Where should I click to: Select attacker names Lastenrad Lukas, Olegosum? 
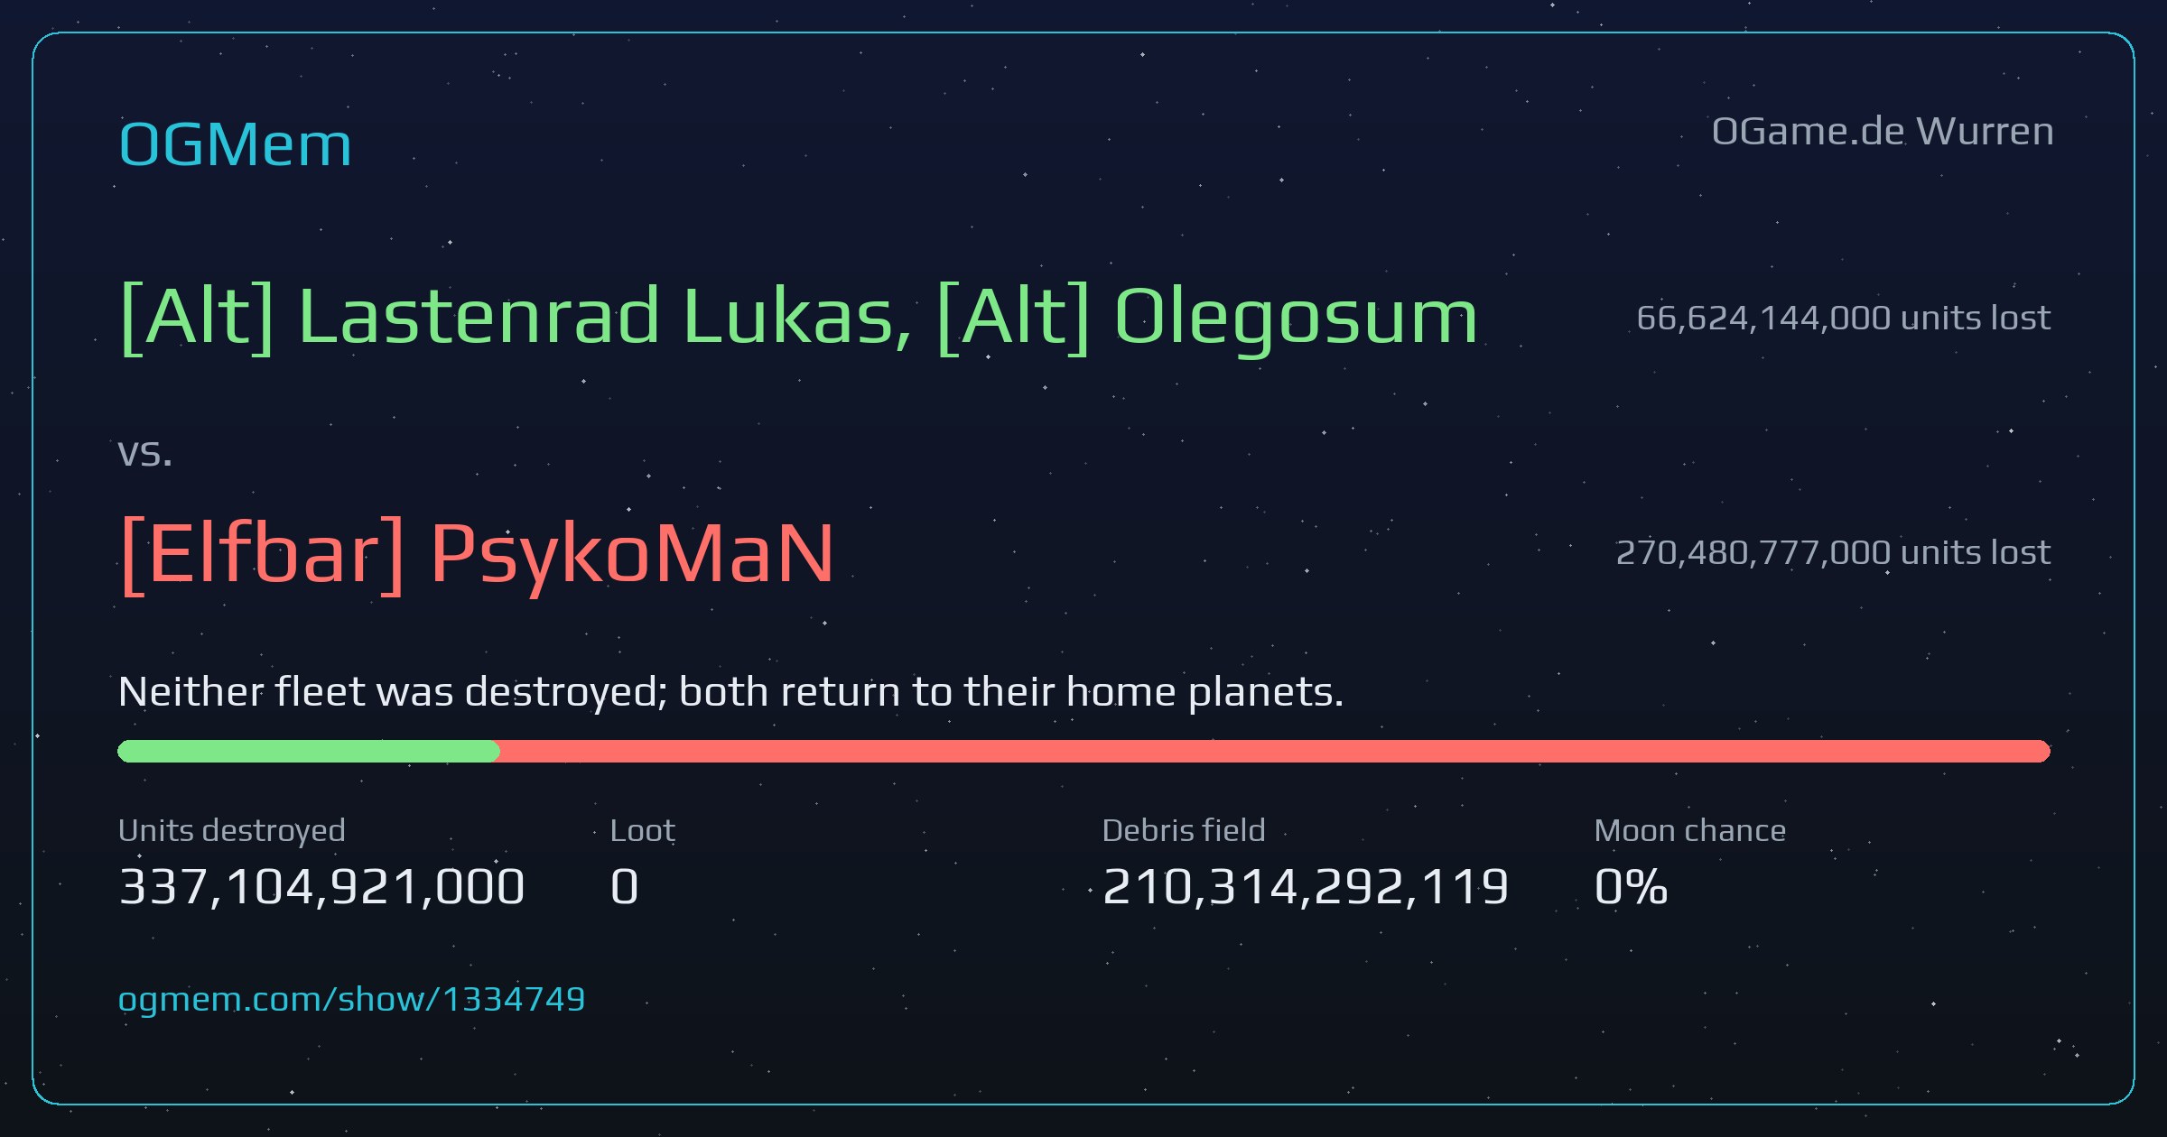click(x=798, y=317)
